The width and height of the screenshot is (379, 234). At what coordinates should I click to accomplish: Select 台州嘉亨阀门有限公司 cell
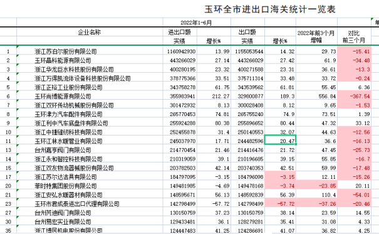click(63, 150)
